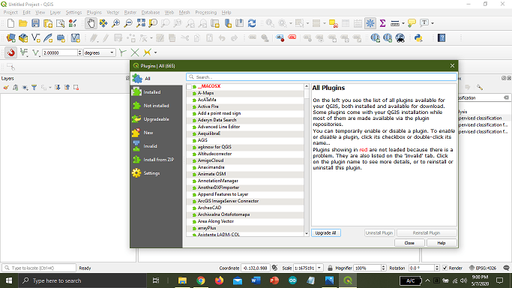Image resolution: width=512 pixels, height=288 pixels.
Task: Toggle the _MACOSX plugin checkbox
Action: 189,86
